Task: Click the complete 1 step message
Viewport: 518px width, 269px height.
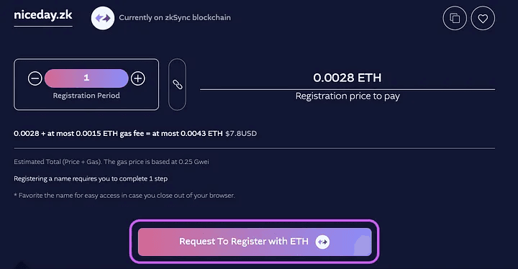Action: tap(91, 179)
